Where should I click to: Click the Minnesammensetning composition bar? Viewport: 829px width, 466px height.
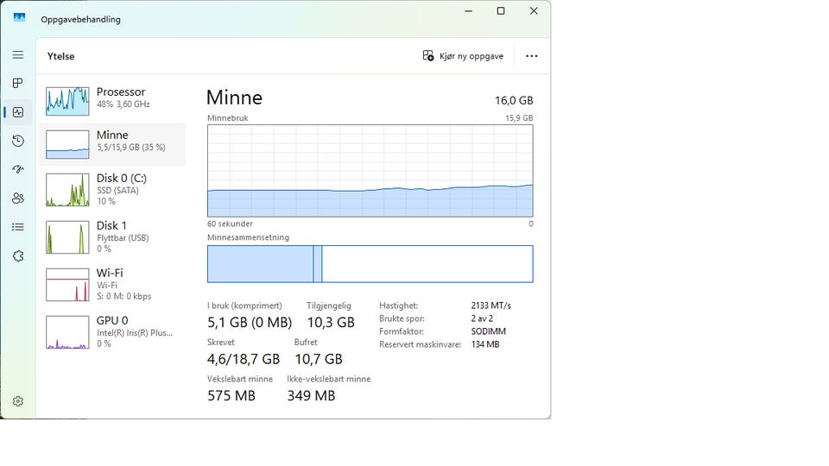[x=370, y=264]
